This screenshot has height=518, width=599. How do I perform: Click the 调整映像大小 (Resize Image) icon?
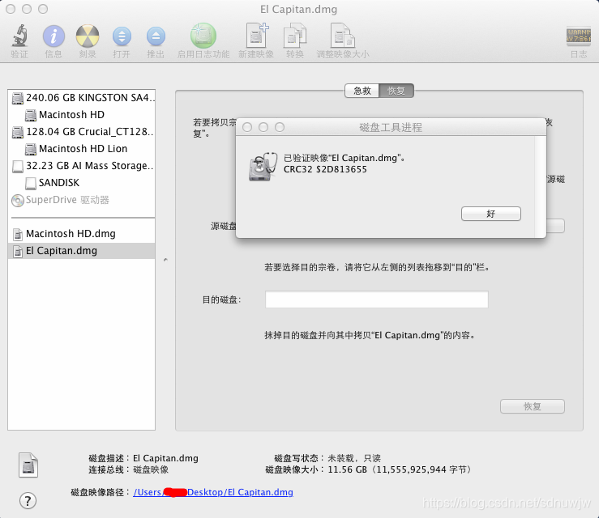coord(342,36)
